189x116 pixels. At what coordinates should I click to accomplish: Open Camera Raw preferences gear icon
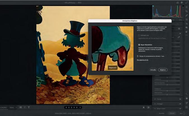pyautogui.click(x=182, y=3)
